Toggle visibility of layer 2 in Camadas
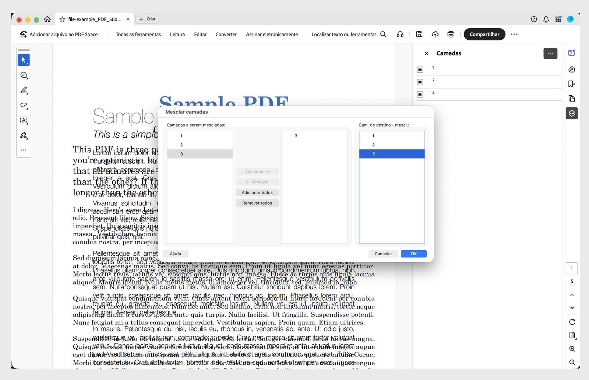The height and width of the screenshot is (380, 589). pos(420,82)
